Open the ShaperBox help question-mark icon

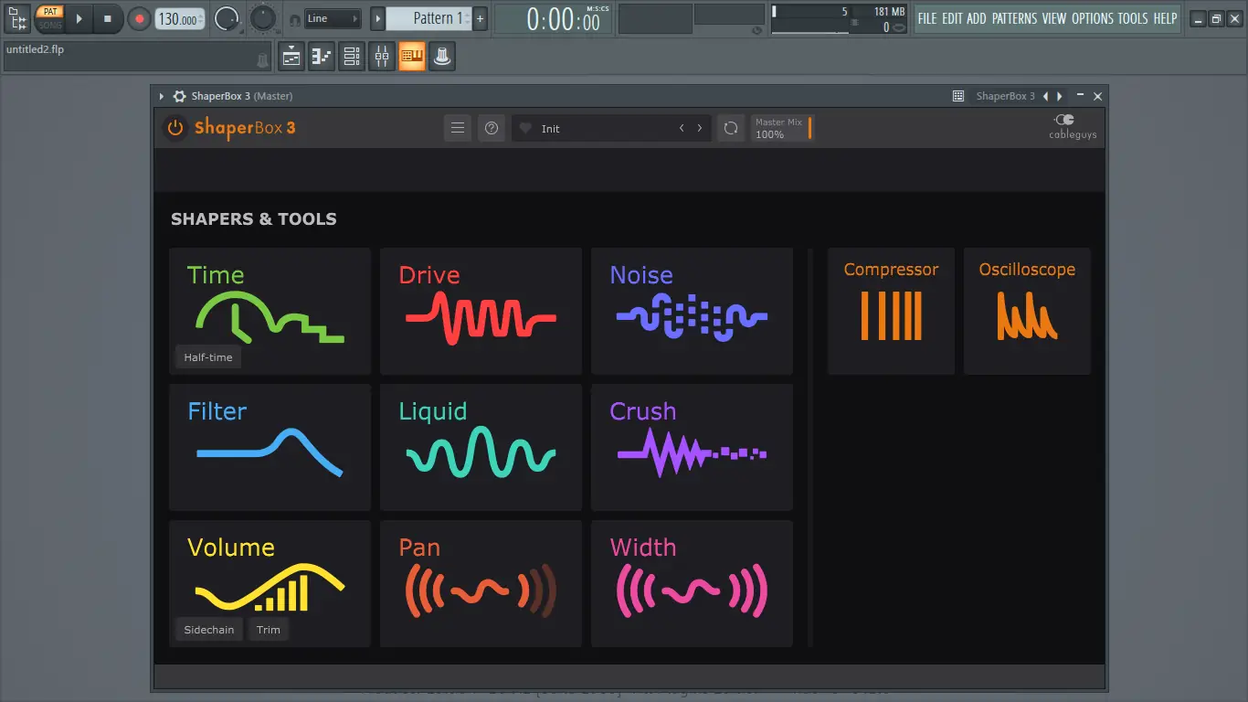tap(492, 128)
